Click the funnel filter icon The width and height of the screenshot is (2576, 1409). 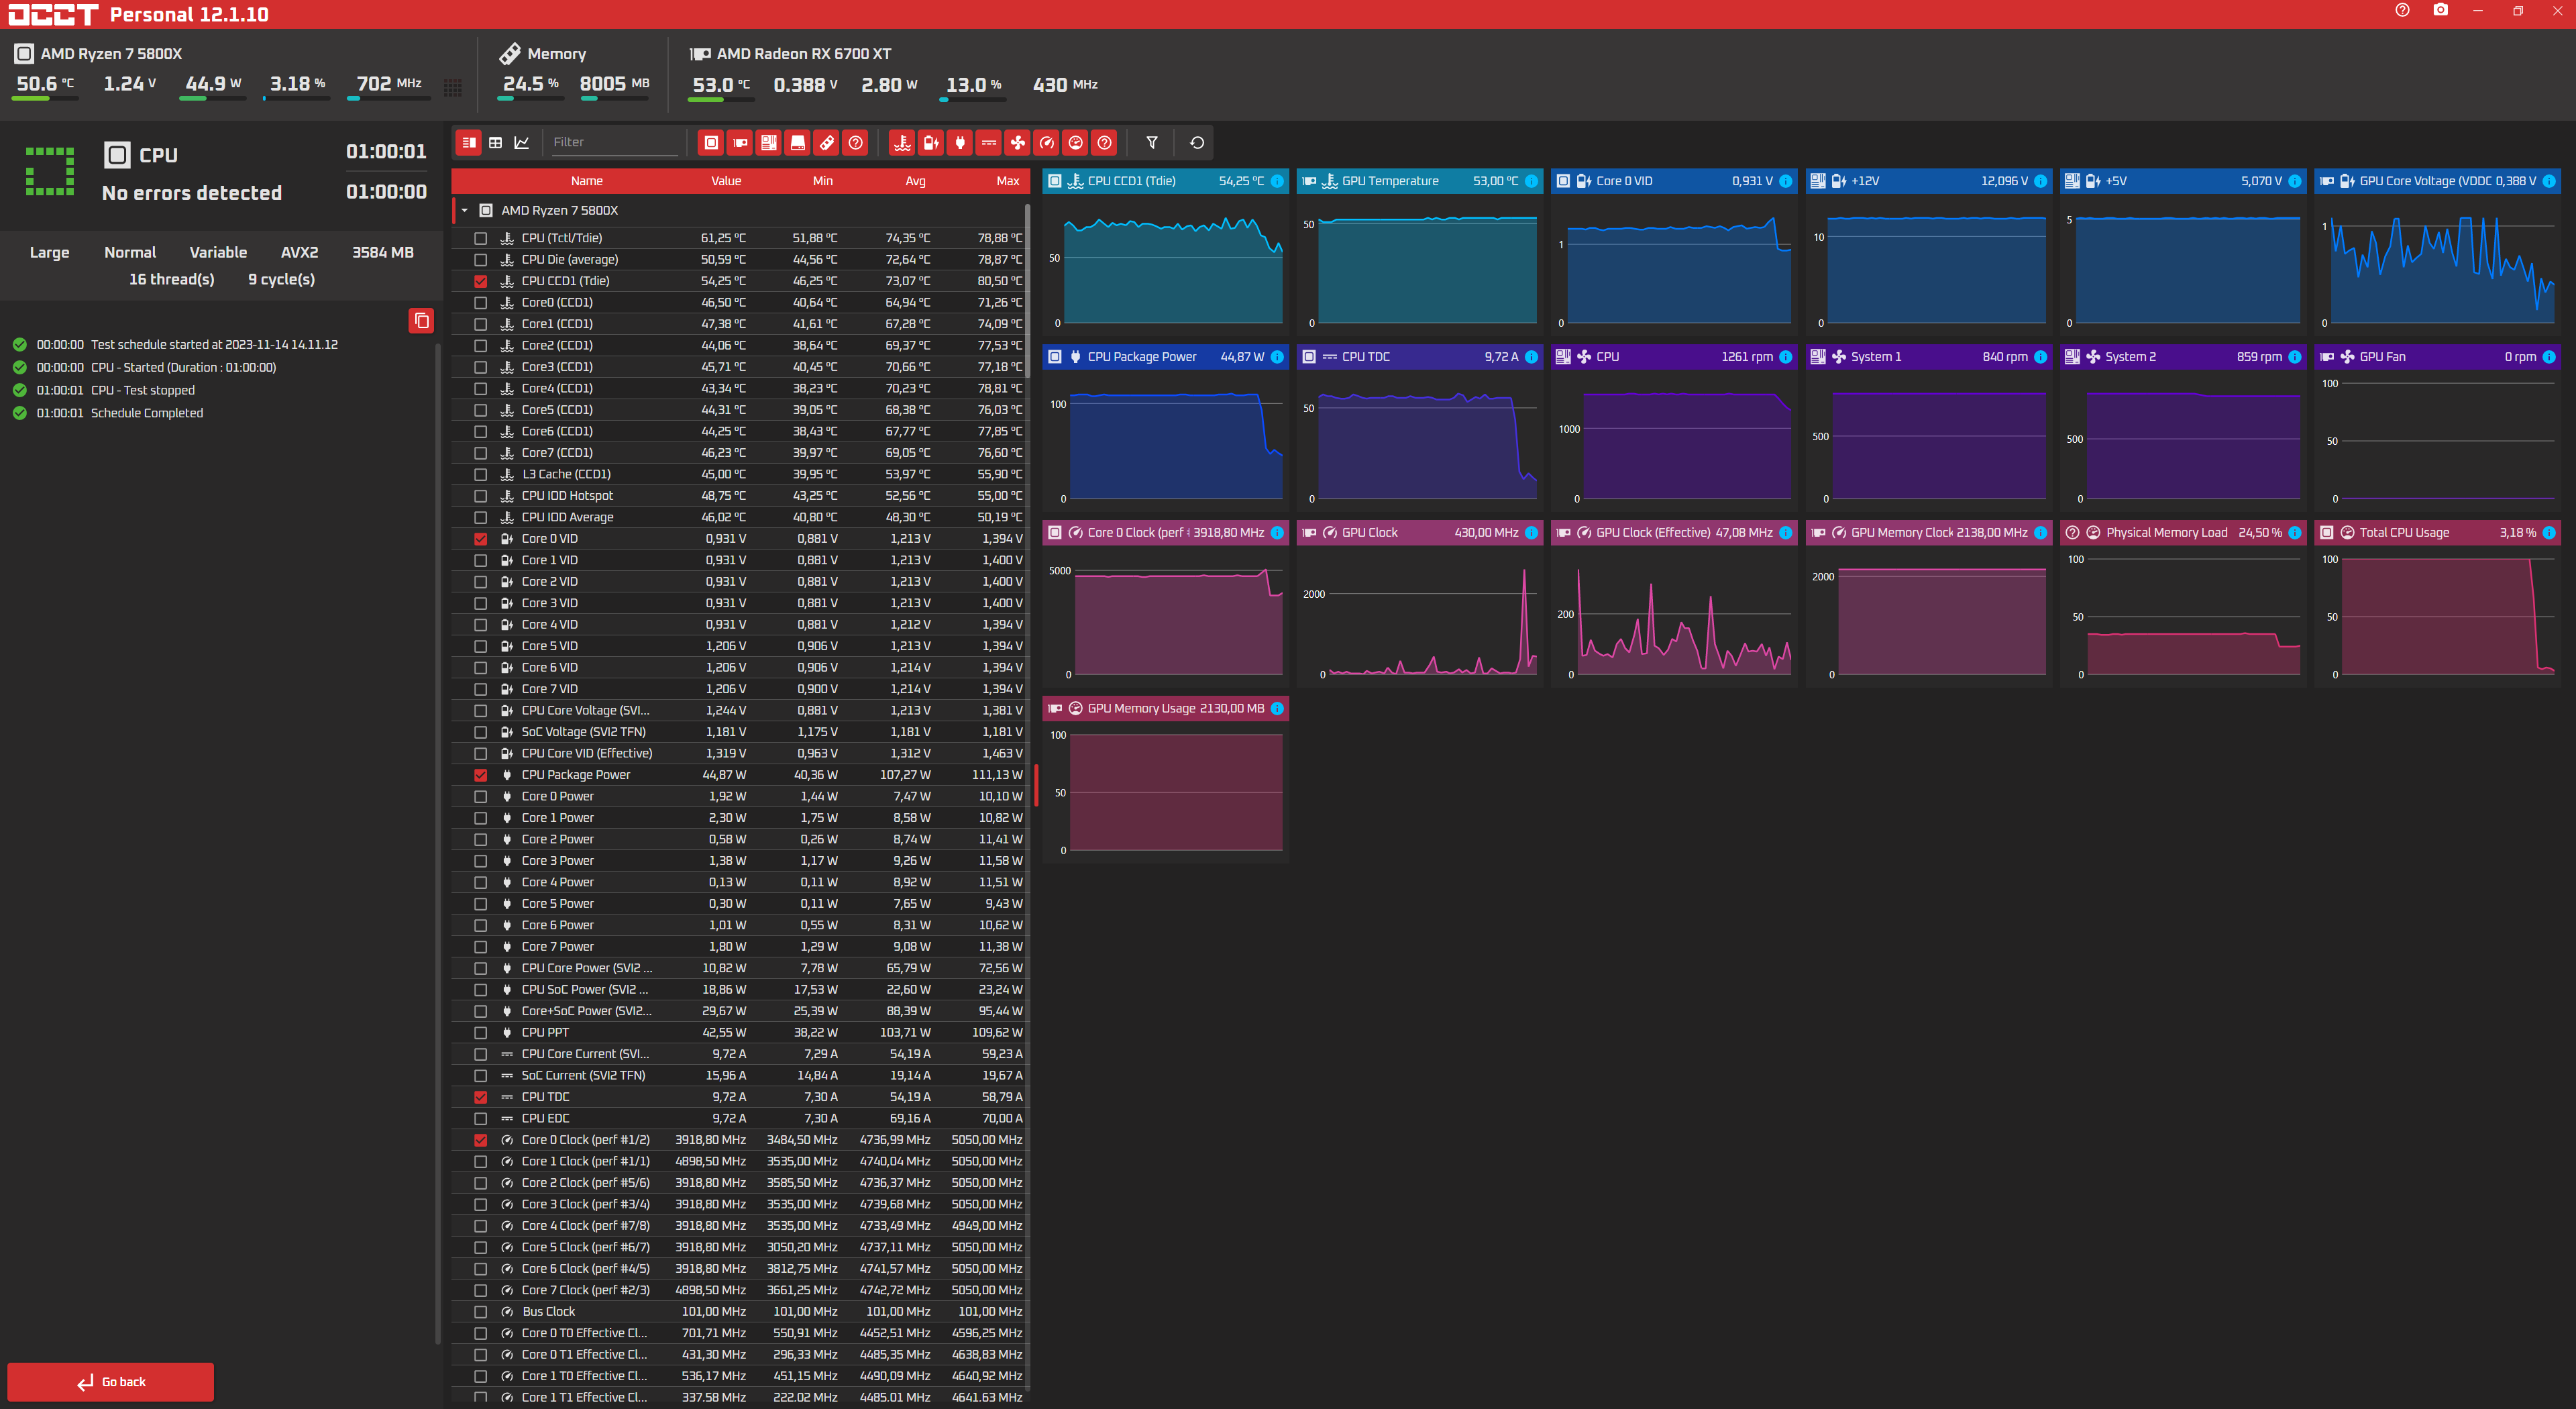pos(1152,143)
